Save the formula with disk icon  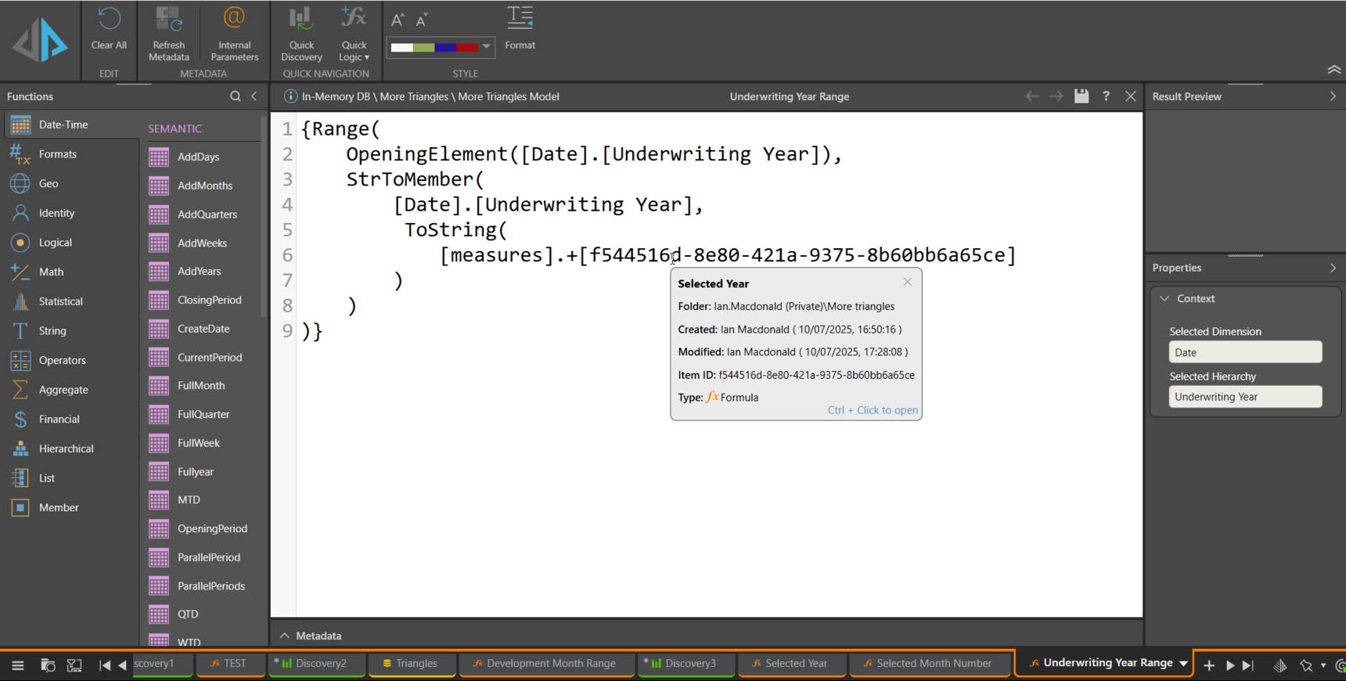pyautogui.click(x=1081, y=96)
